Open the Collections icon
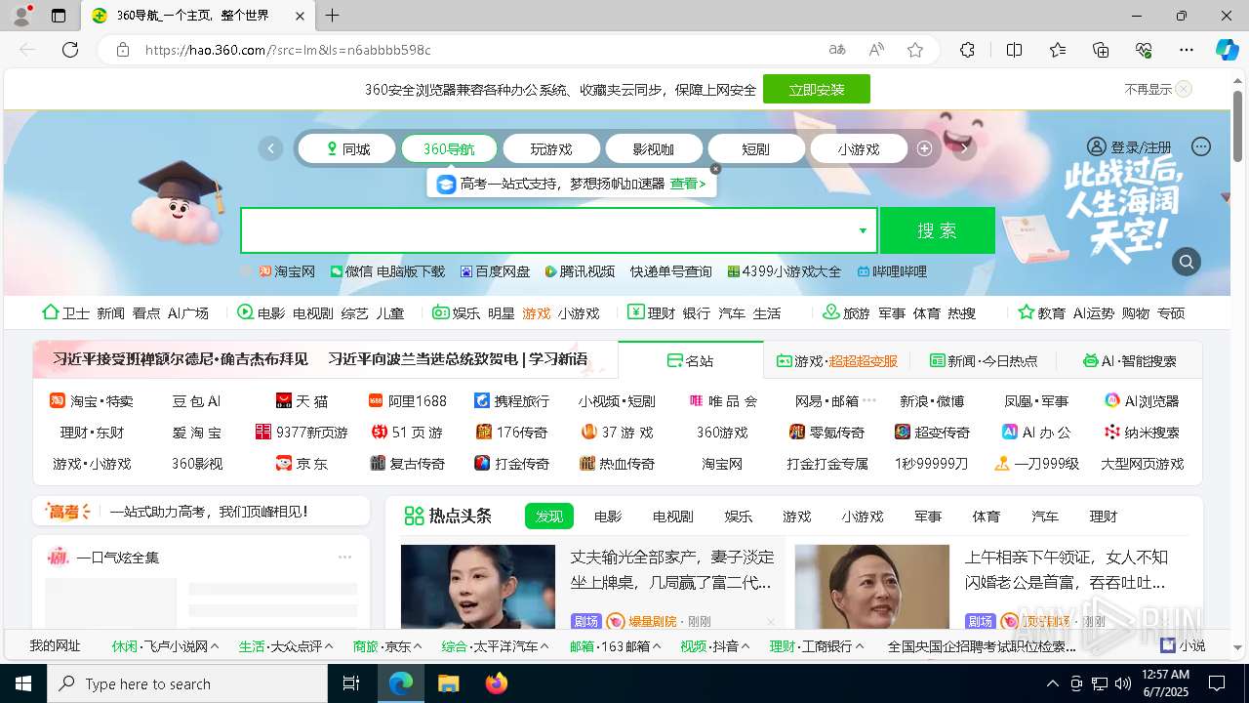Screen dimensions: 1249x703 1101,50
